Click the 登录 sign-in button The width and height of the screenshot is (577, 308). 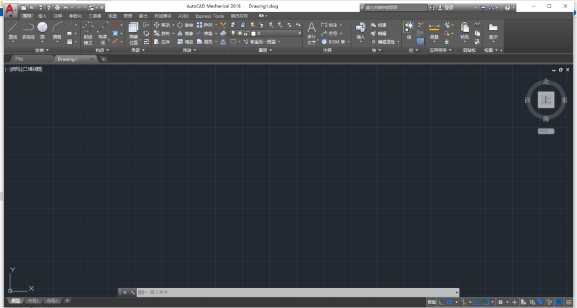pos(448,7)
